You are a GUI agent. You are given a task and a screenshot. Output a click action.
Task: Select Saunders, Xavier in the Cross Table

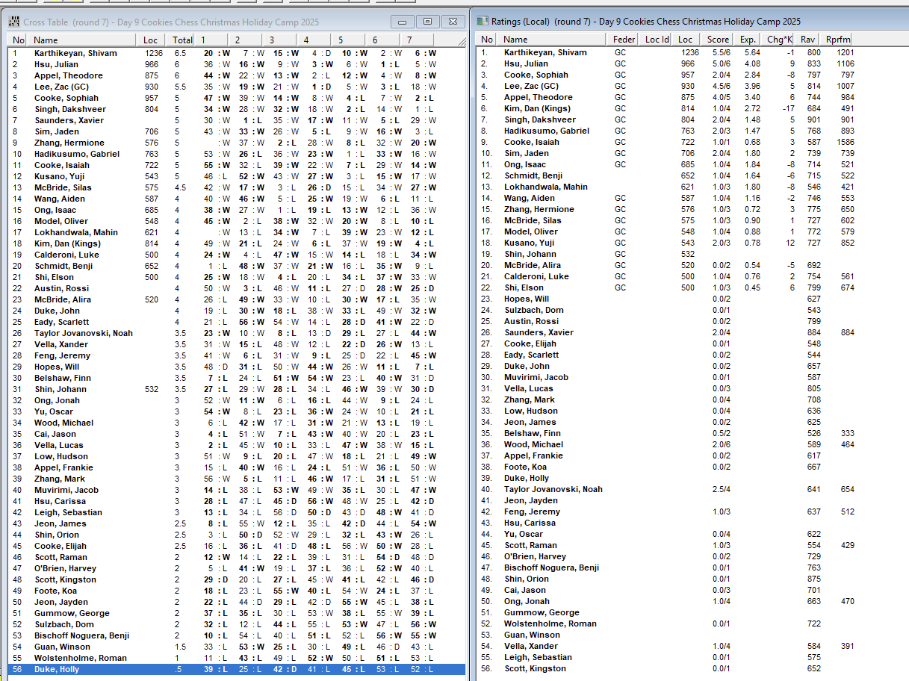(69, 120)
